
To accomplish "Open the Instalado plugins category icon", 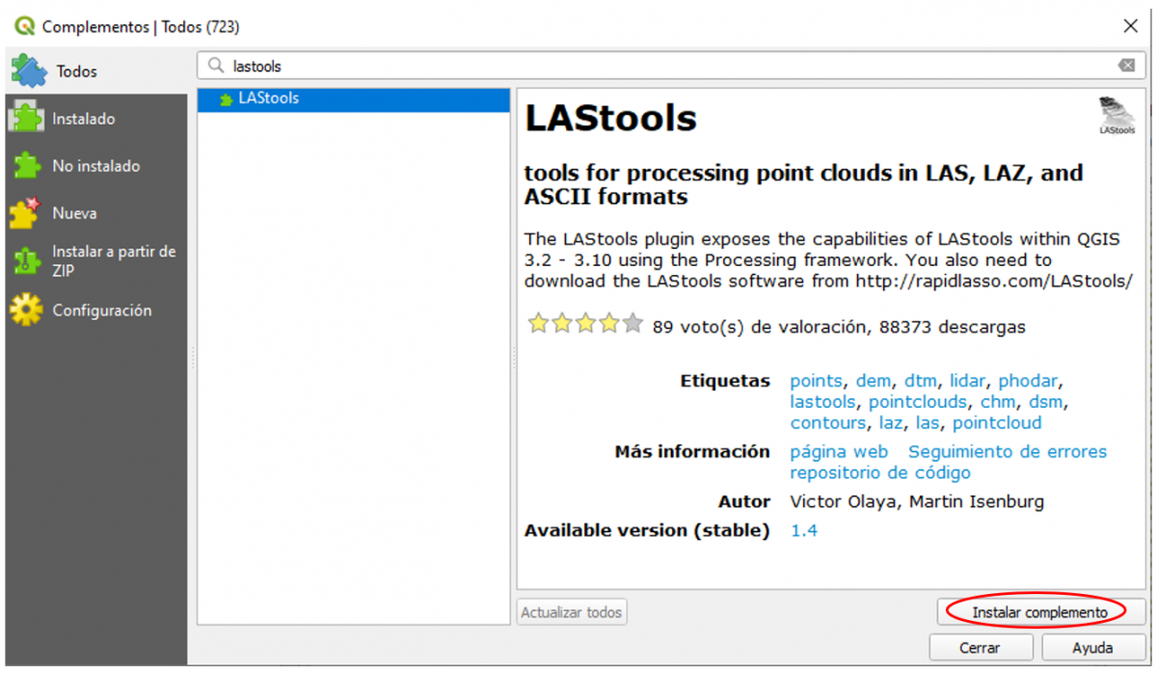I will [x=28, y=118].
